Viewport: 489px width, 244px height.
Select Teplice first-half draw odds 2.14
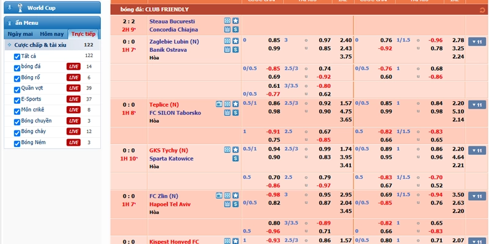click(458, 120)
